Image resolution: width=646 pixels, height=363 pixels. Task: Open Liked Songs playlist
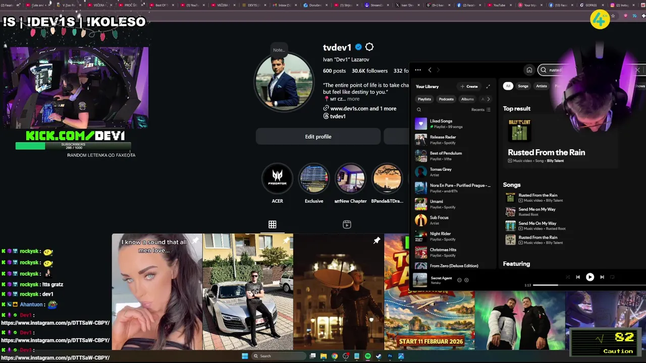click(x=453, y=124)
